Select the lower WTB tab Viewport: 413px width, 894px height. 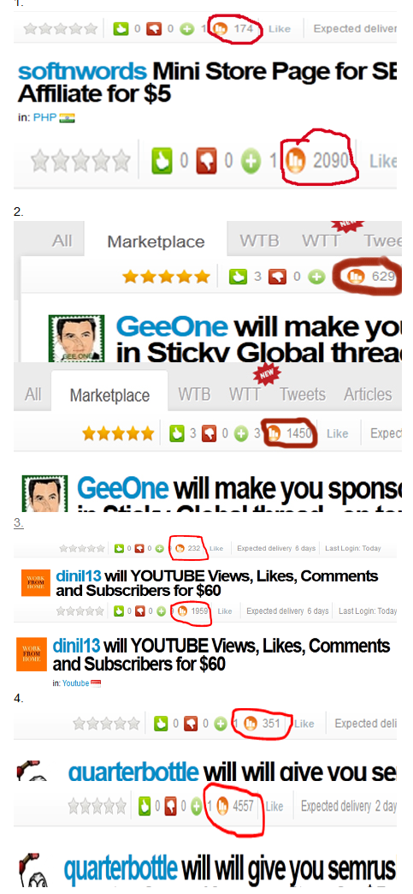[194, 395]
